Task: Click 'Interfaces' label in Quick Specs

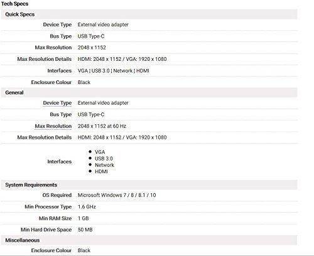Action: point(60,71)
